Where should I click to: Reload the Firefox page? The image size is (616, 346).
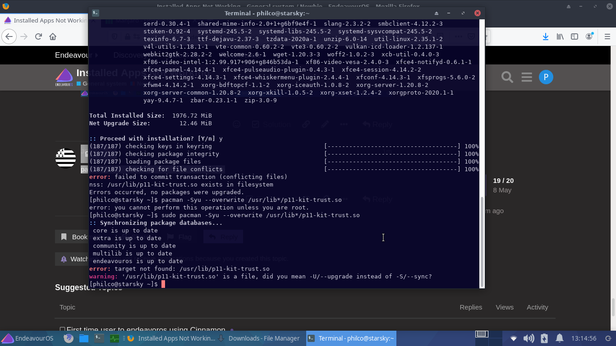(x=38, y=36)
